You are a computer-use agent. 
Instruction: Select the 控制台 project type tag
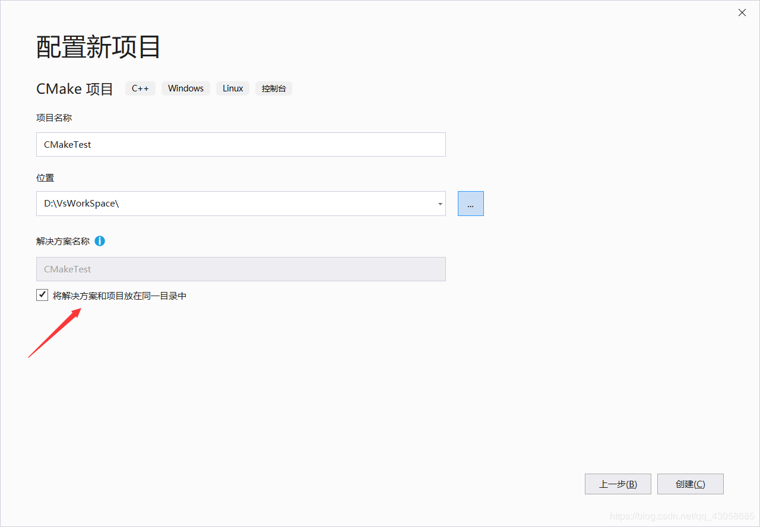[274, 88]
